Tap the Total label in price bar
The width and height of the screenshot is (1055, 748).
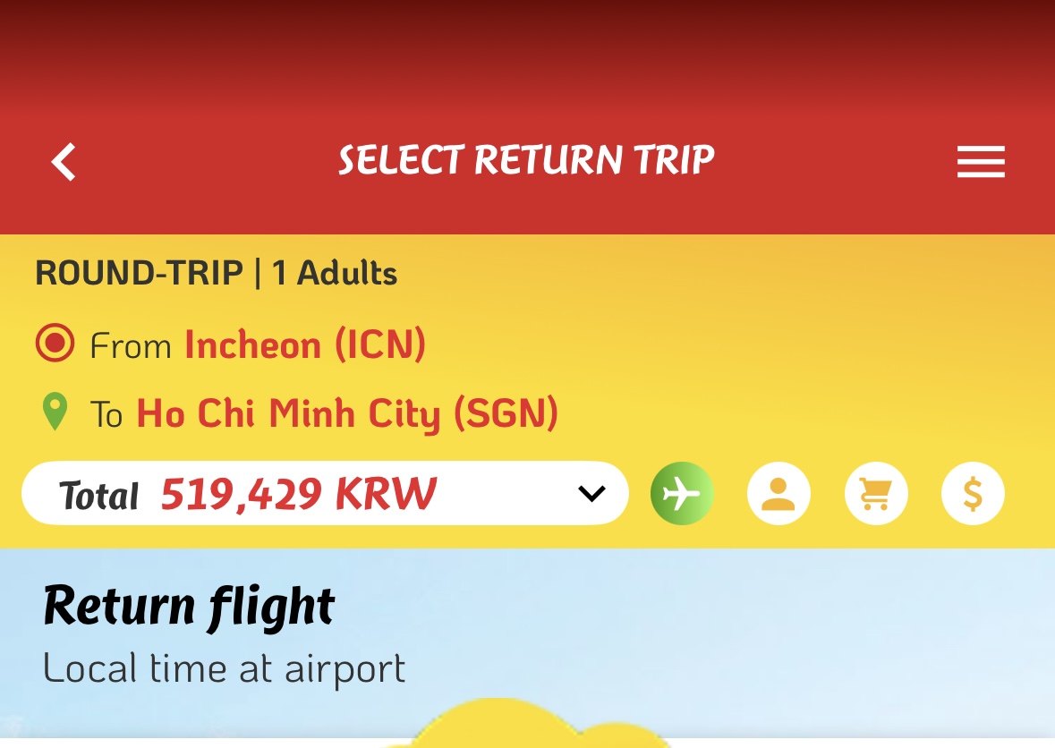coord(99,496)
